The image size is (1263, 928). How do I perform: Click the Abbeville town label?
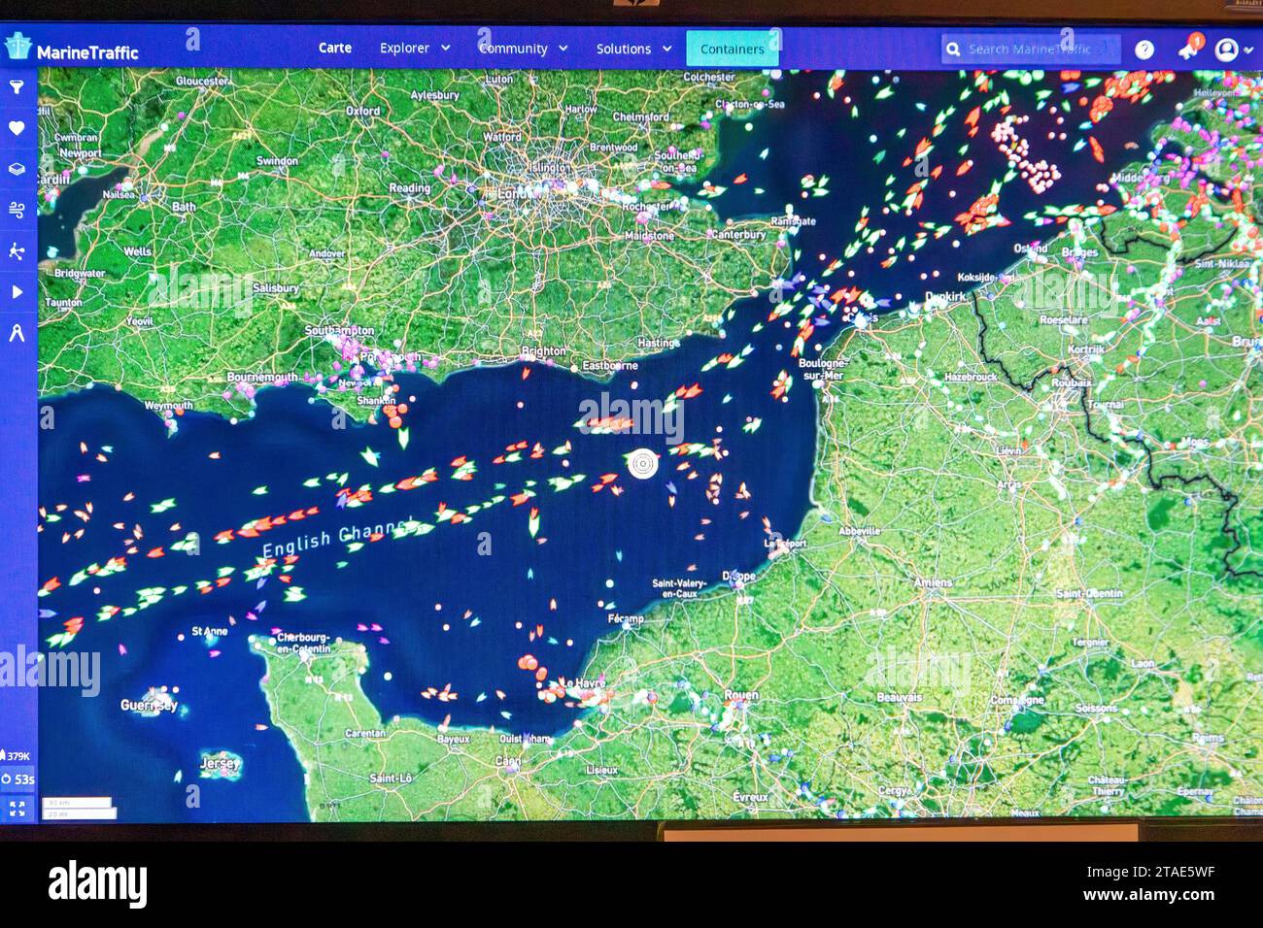[859, 531]
